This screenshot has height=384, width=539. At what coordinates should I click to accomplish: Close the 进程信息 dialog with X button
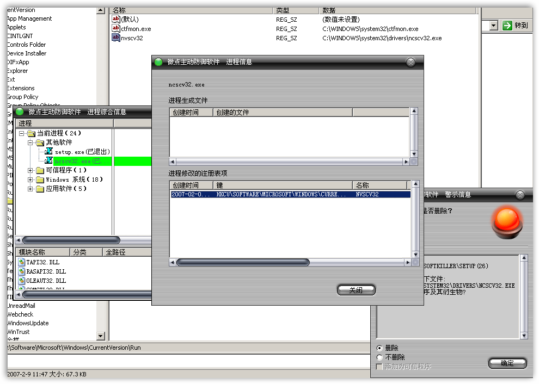(x=411, y=62)
